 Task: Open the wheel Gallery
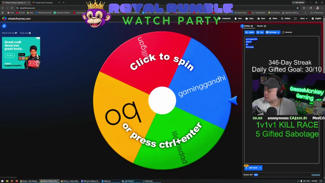point(286,19)
